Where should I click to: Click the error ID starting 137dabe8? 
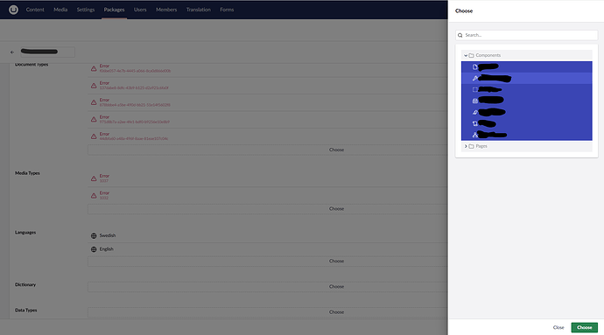pos(134,87)
